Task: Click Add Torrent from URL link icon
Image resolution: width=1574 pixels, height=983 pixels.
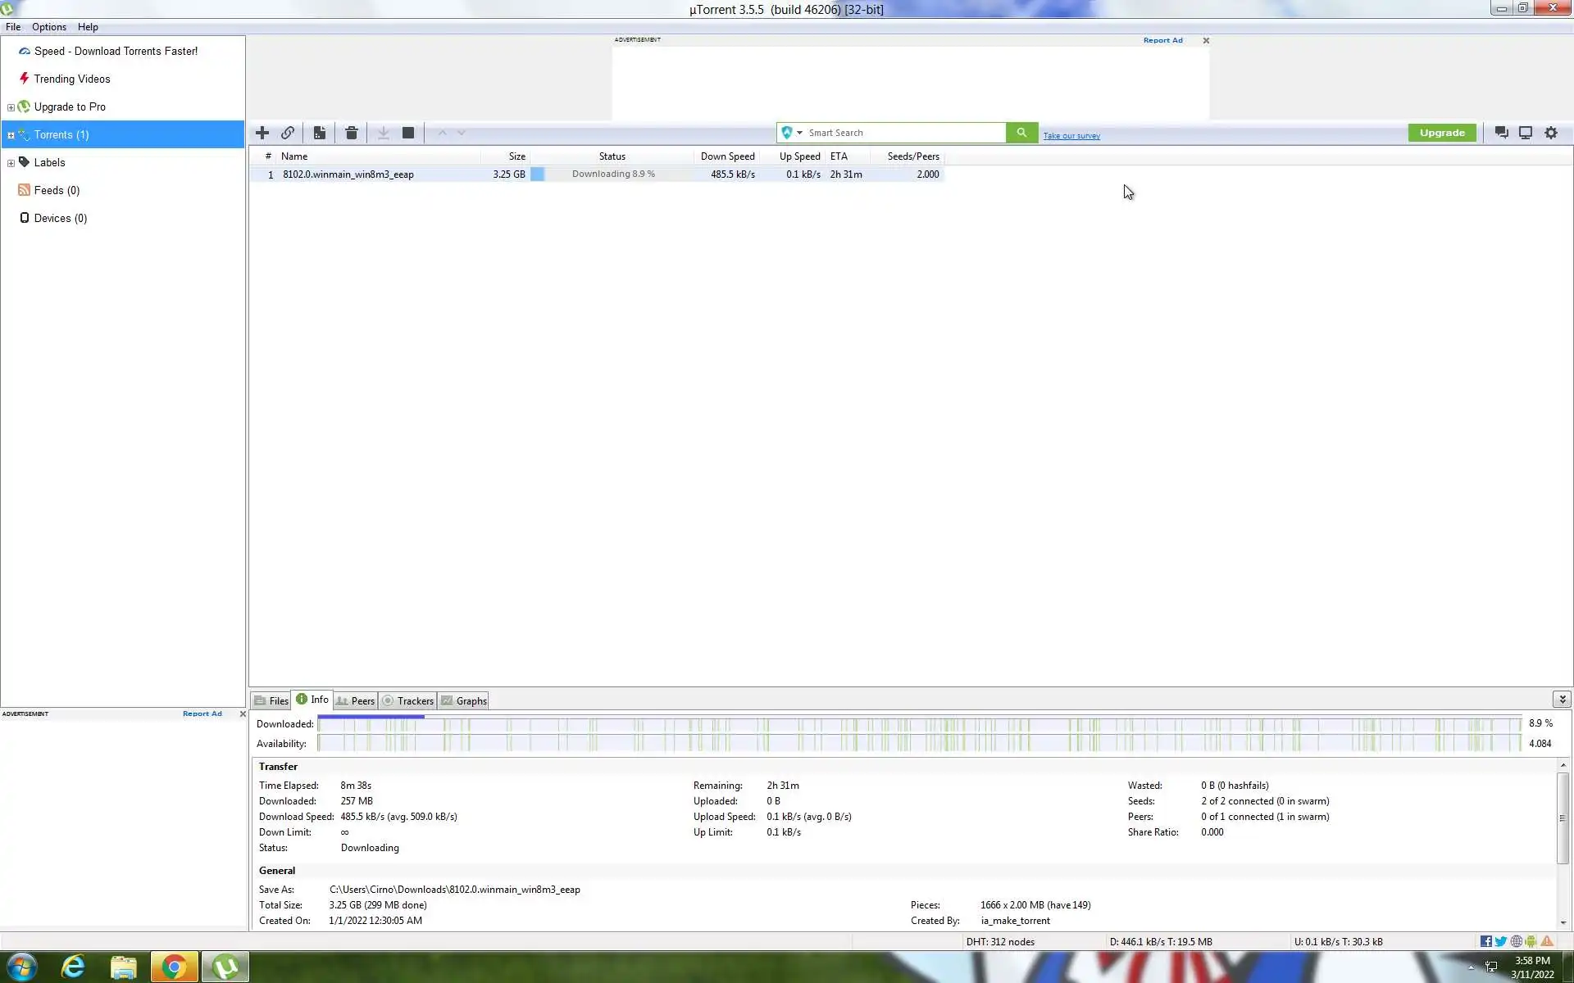Action: point(288,133)
